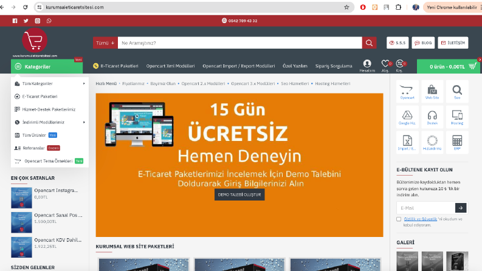Image resolution: width=482 pixels, height=271 pixels.
Task: Check the Gizlilik ve Güvenlik checkbox
Action: [x=399, y=219]
